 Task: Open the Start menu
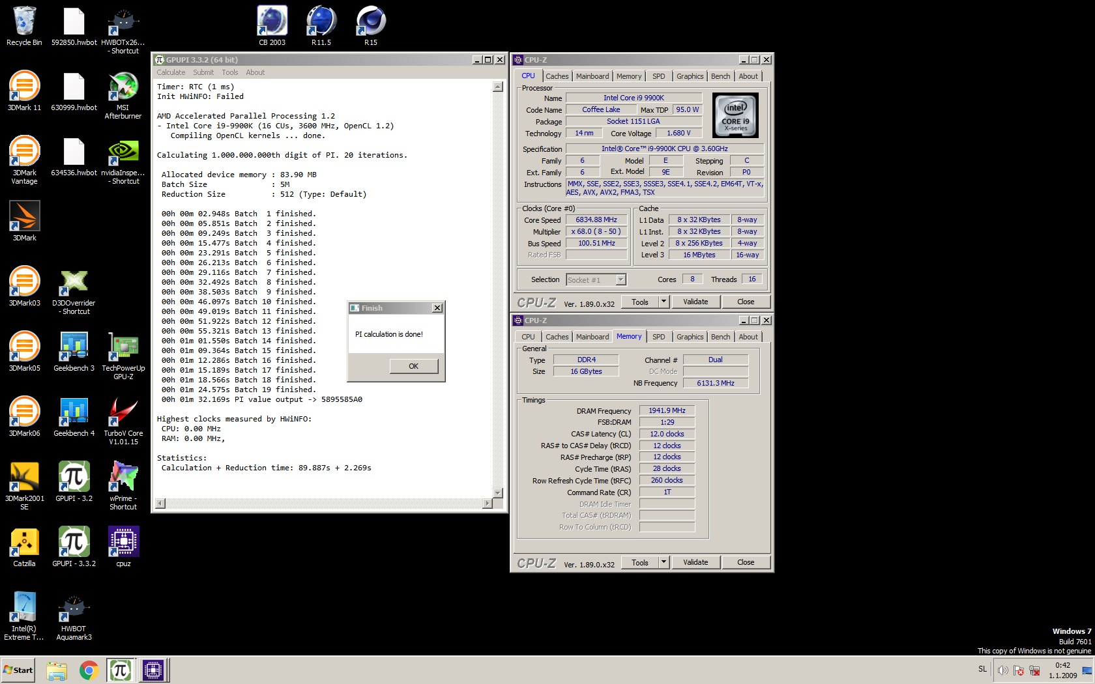[x=18, y=670]
